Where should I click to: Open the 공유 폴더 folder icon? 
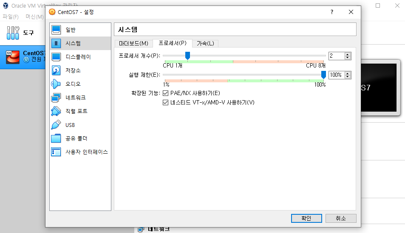pyautogui.click(x=56, y=138)
